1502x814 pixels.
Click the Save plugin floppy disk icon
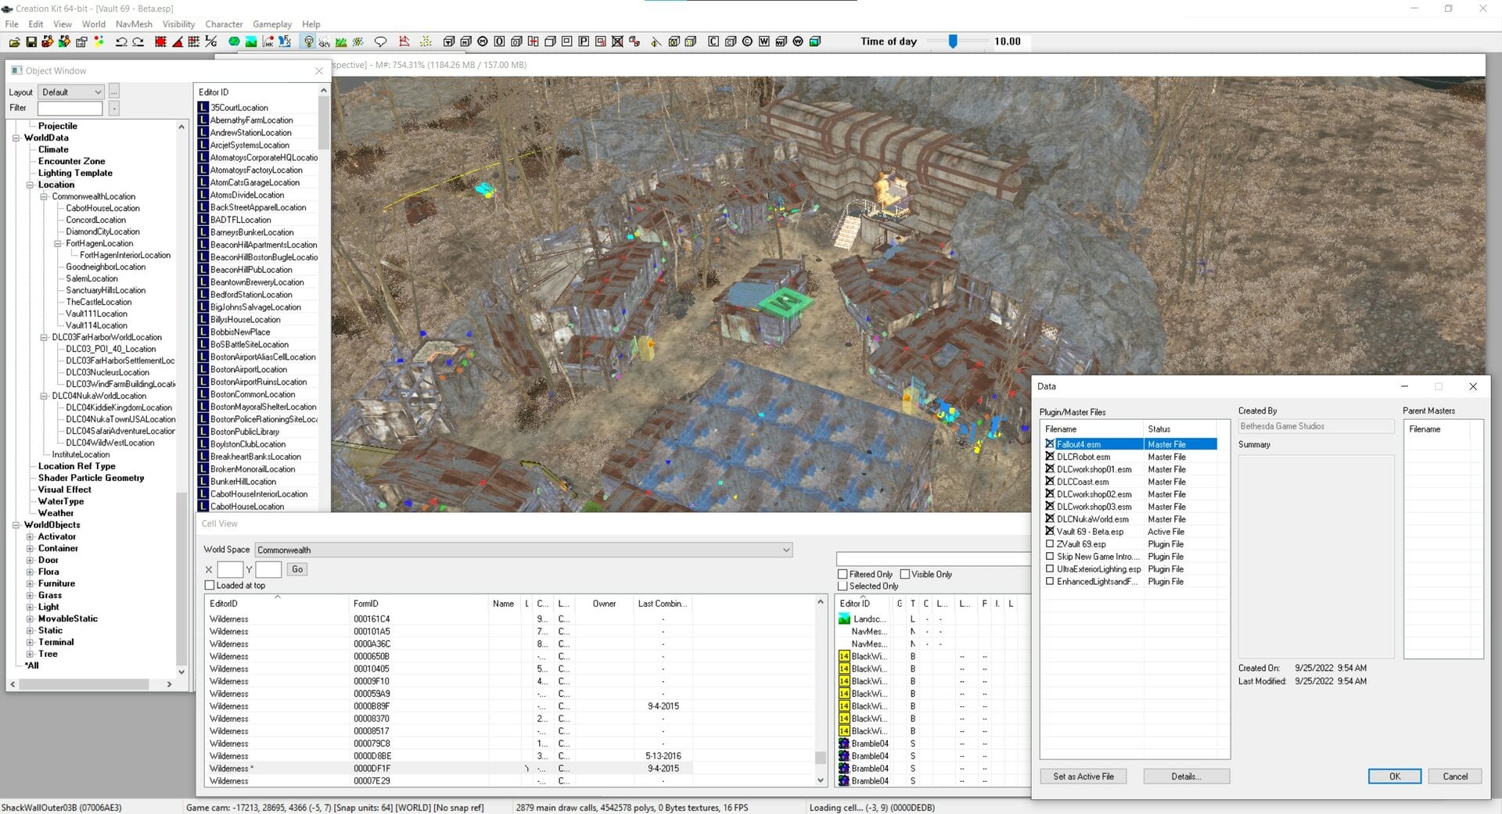point(31,41)
